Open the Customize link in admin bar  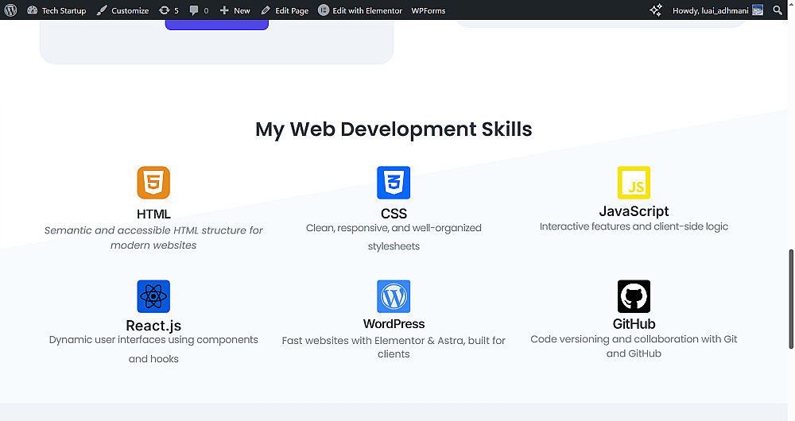(122, 10)
